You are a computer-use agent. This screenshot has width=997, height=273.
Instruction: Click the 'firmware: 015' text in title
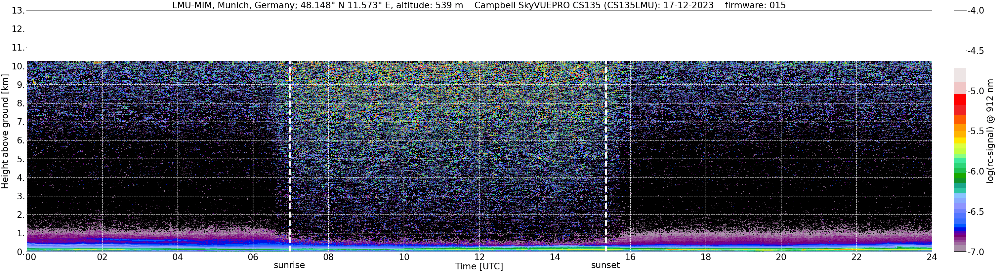click(x=755, y=5)
